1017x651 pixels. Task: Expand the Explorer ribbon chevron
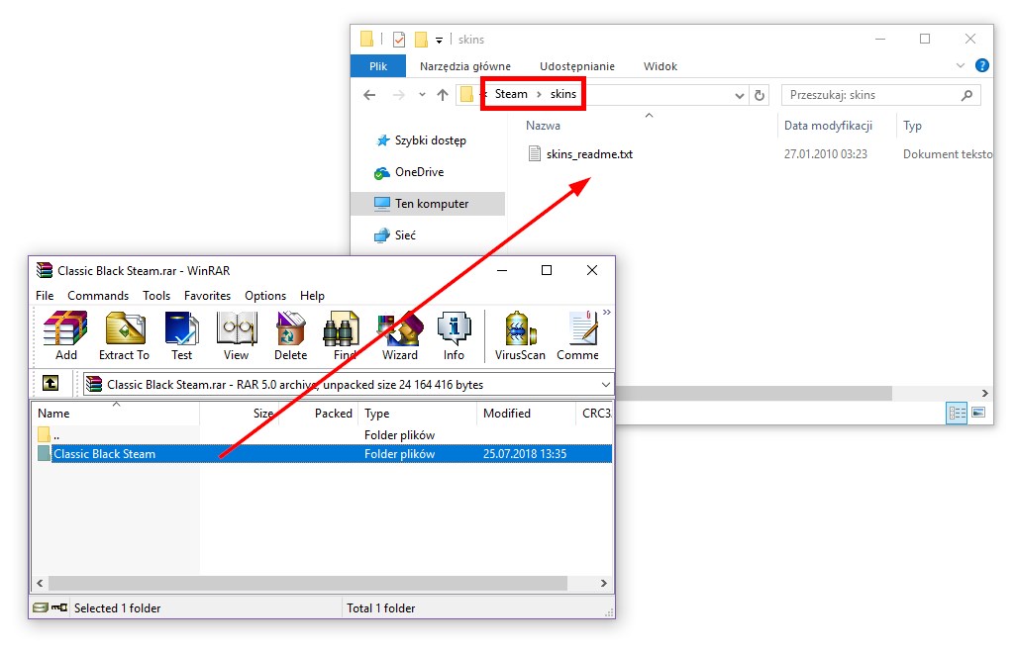tap(961, 65)
